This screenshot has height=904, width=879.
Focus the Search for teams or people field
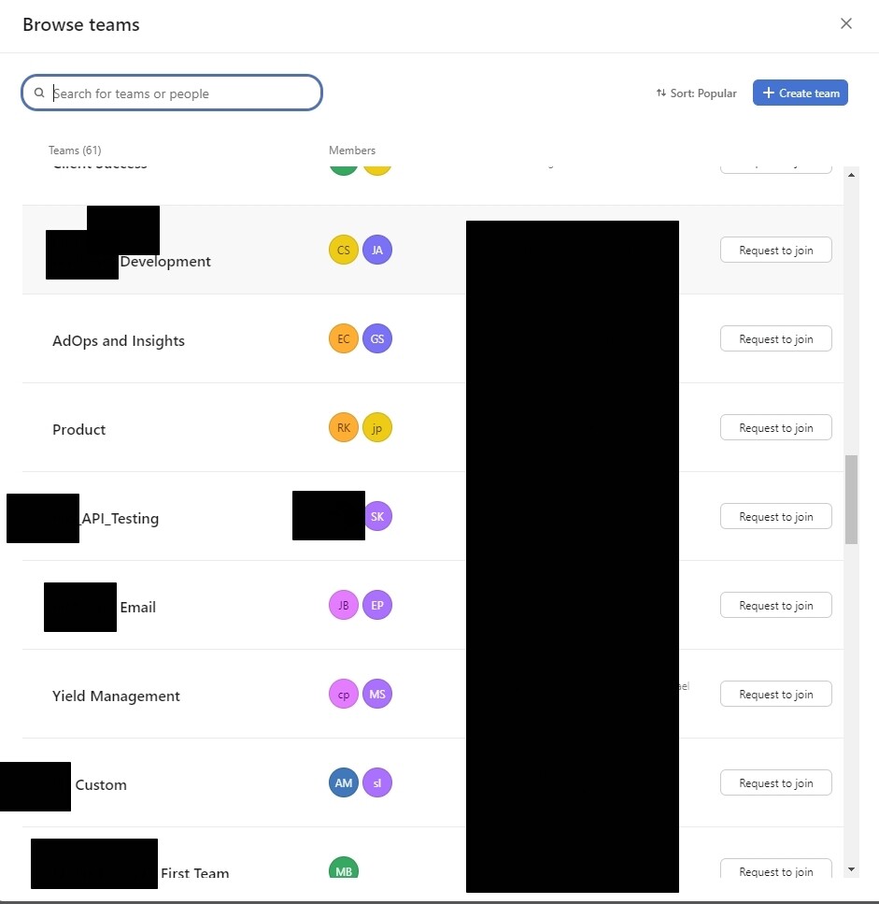click(x=172, y=93)
